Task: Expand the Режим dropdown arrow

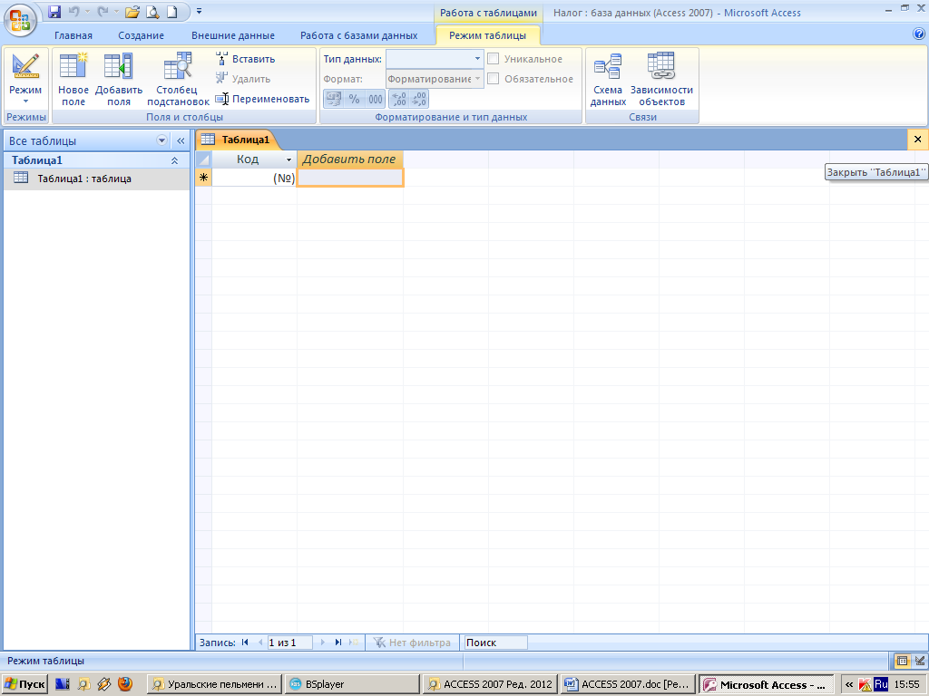Action: pos(25,101)
